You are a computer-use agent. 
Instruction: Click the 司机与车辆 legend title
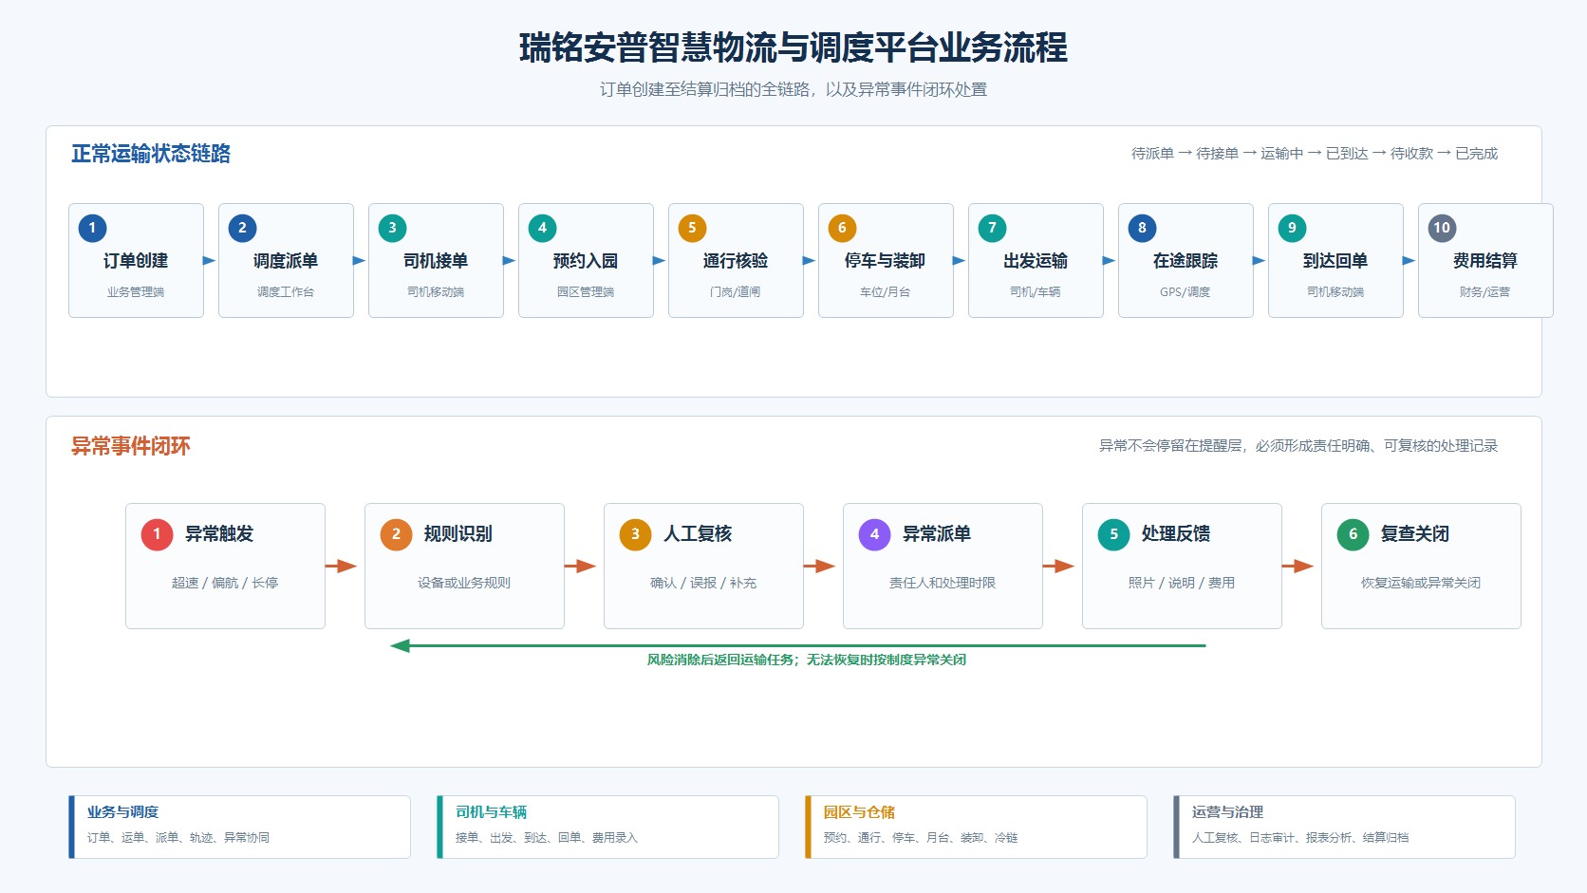(x=491, y=812)
